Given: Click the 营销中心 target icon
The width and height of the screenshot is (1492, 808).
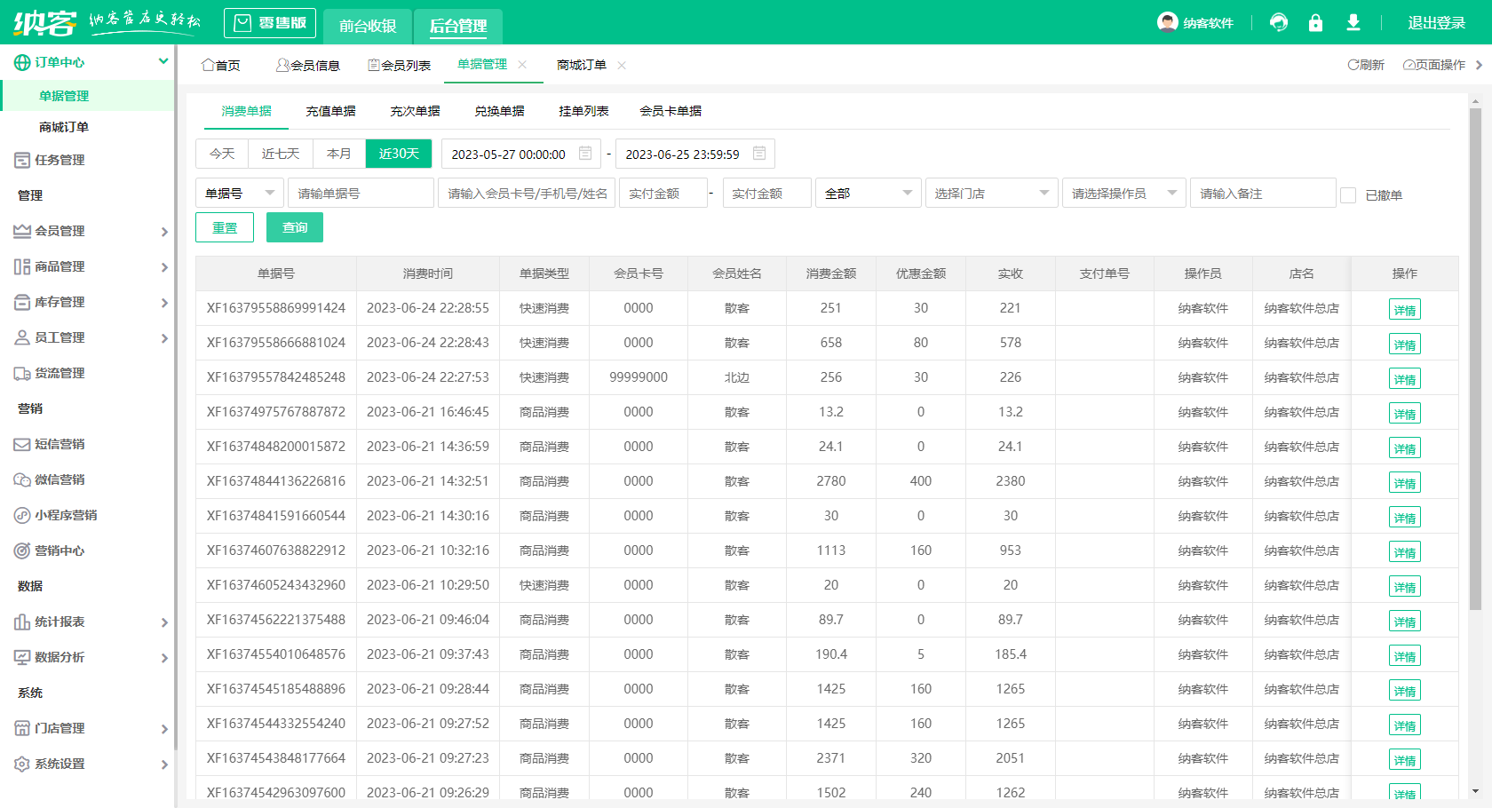Looking at the screenshot, I should coord(22,551).
